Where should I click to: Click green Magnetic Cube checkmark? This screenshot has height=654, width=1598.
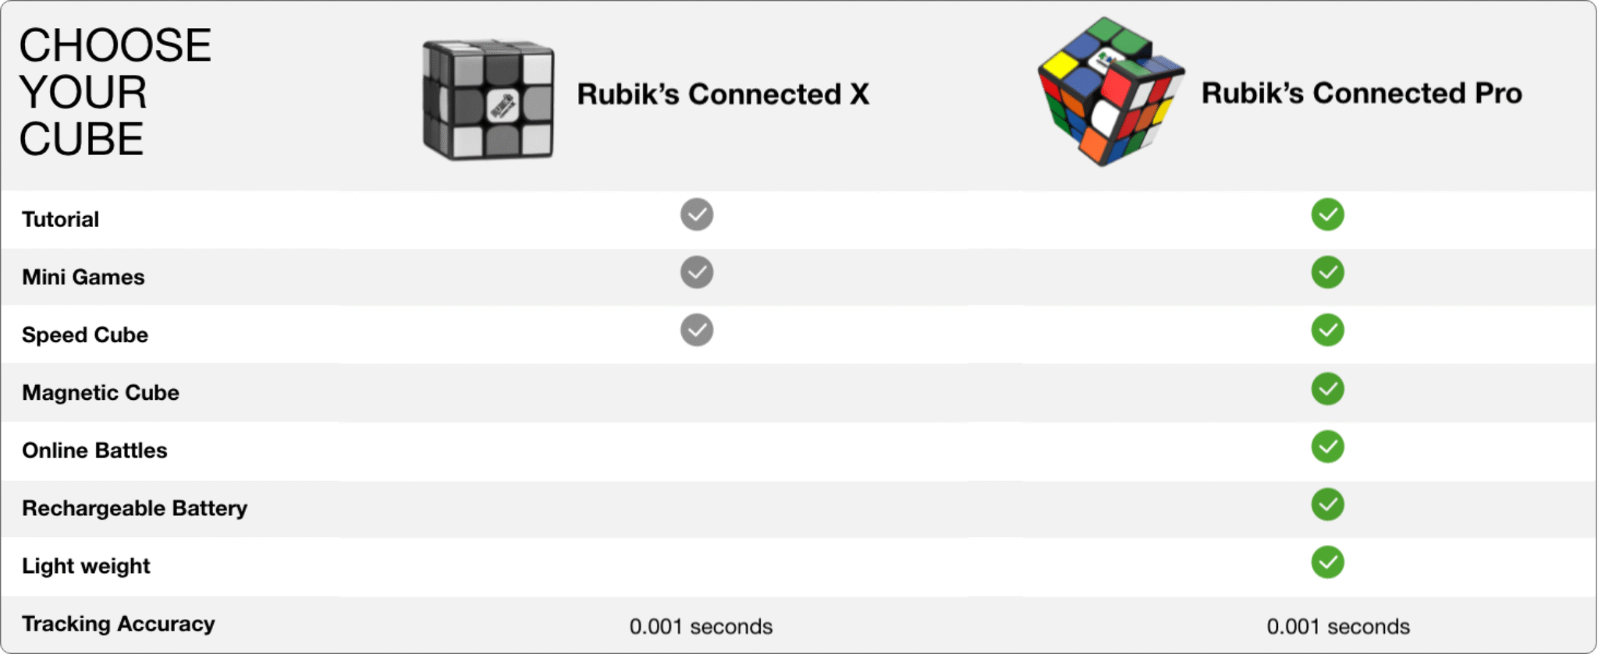(1327, 389)
